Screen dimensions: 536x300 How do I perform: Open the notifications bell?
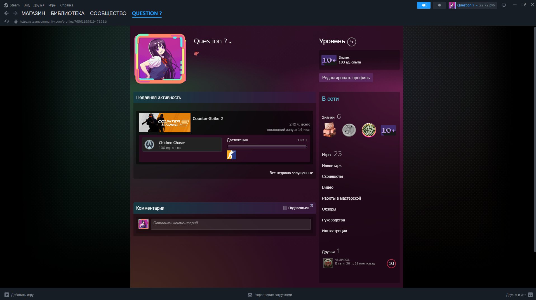439,5
